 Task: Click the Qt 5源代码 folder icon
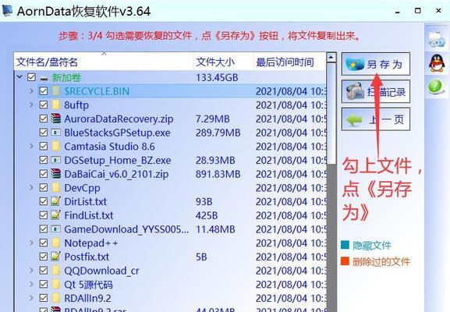click(56, 284)
